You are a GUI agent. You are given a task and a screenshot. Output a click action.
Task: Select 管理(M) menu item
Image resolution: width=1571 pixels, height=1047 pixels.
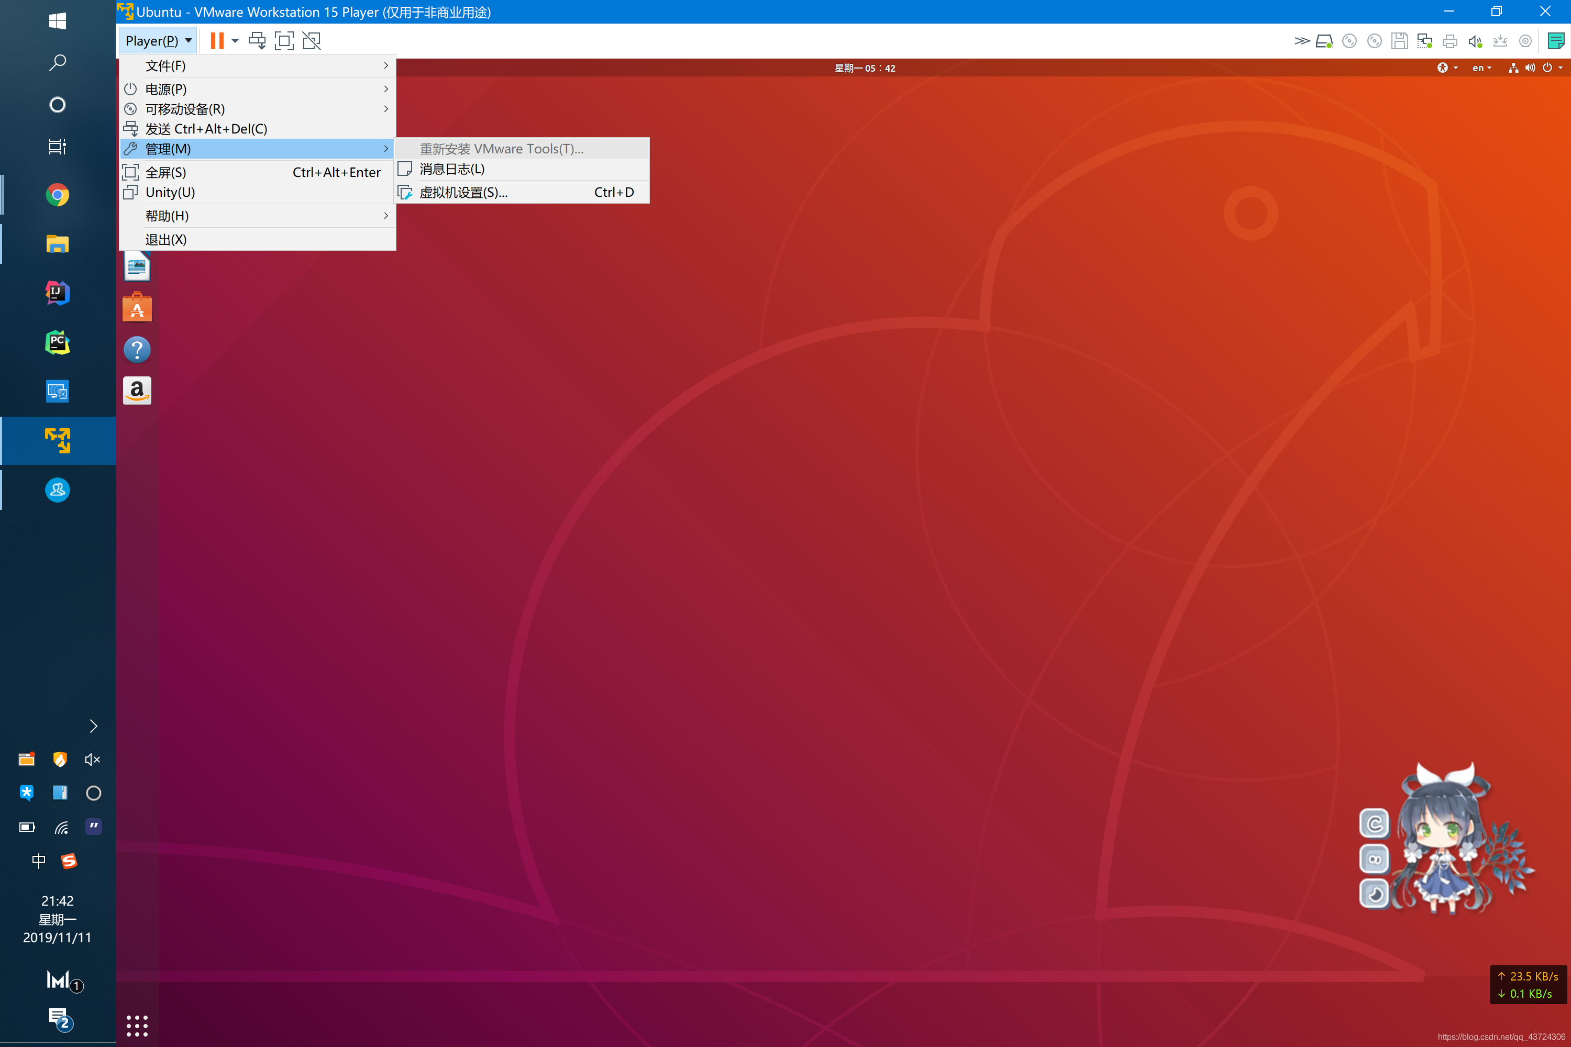click(x=258, y=148)
